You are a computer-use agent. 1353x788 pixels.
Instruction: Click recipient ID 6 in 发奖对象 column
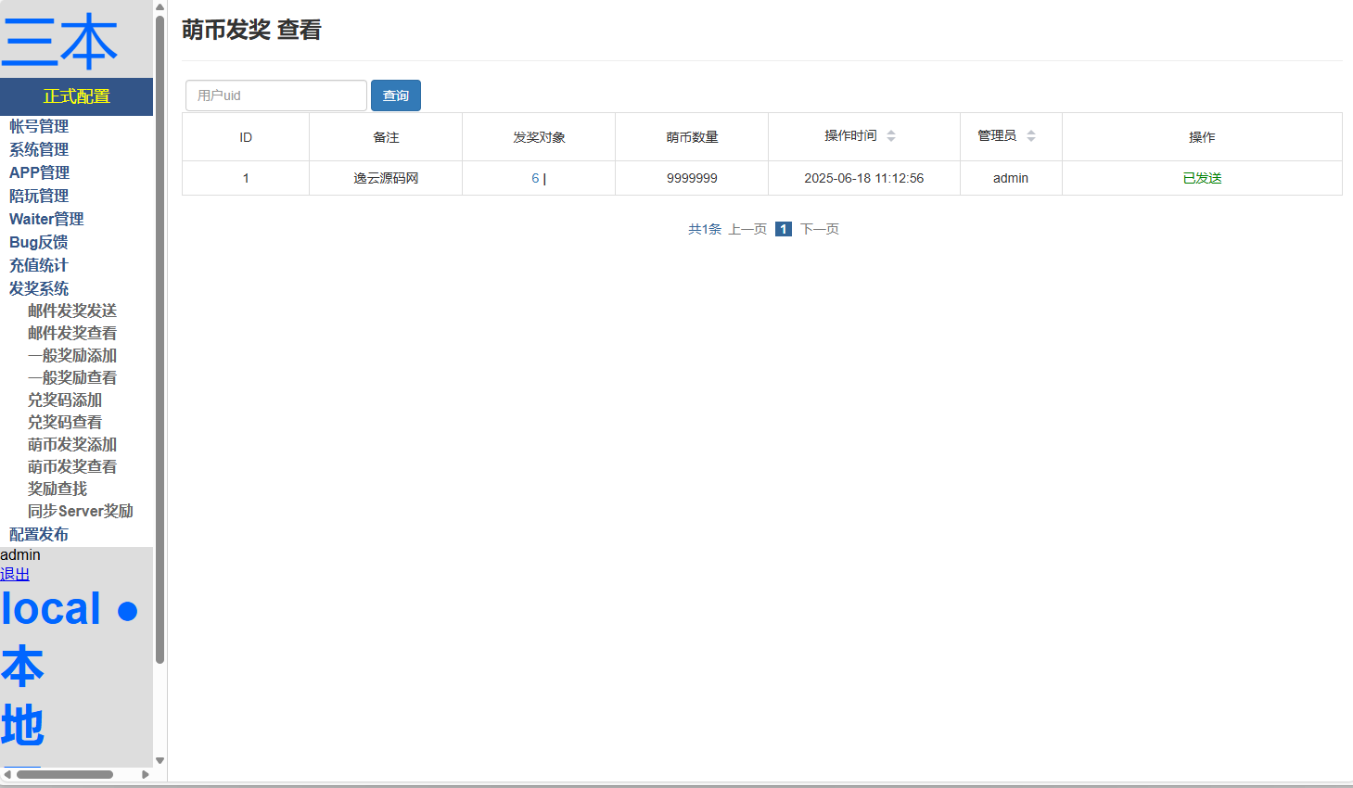(535, 178)
